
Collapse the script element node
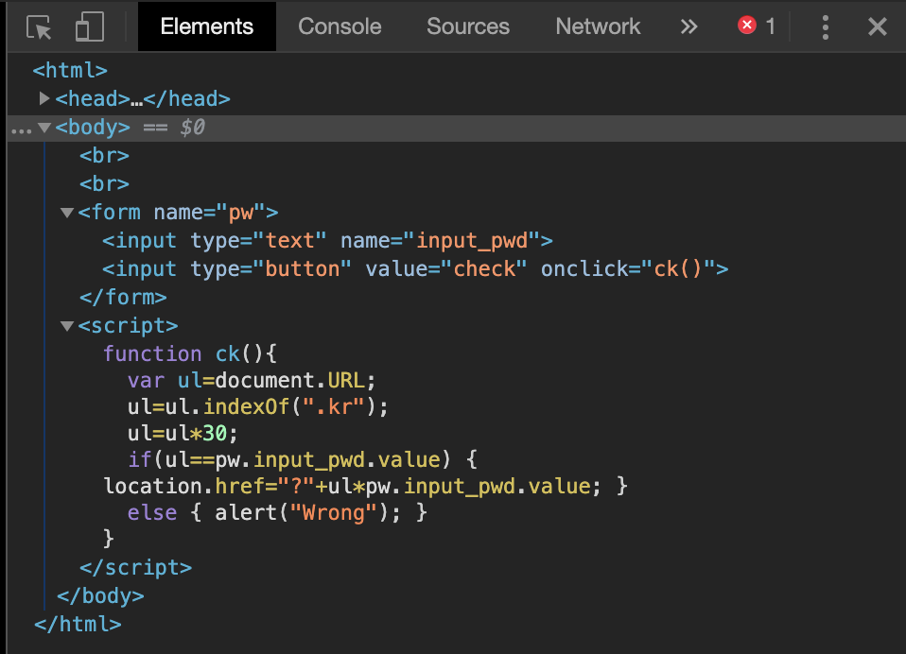pos(67,326)
